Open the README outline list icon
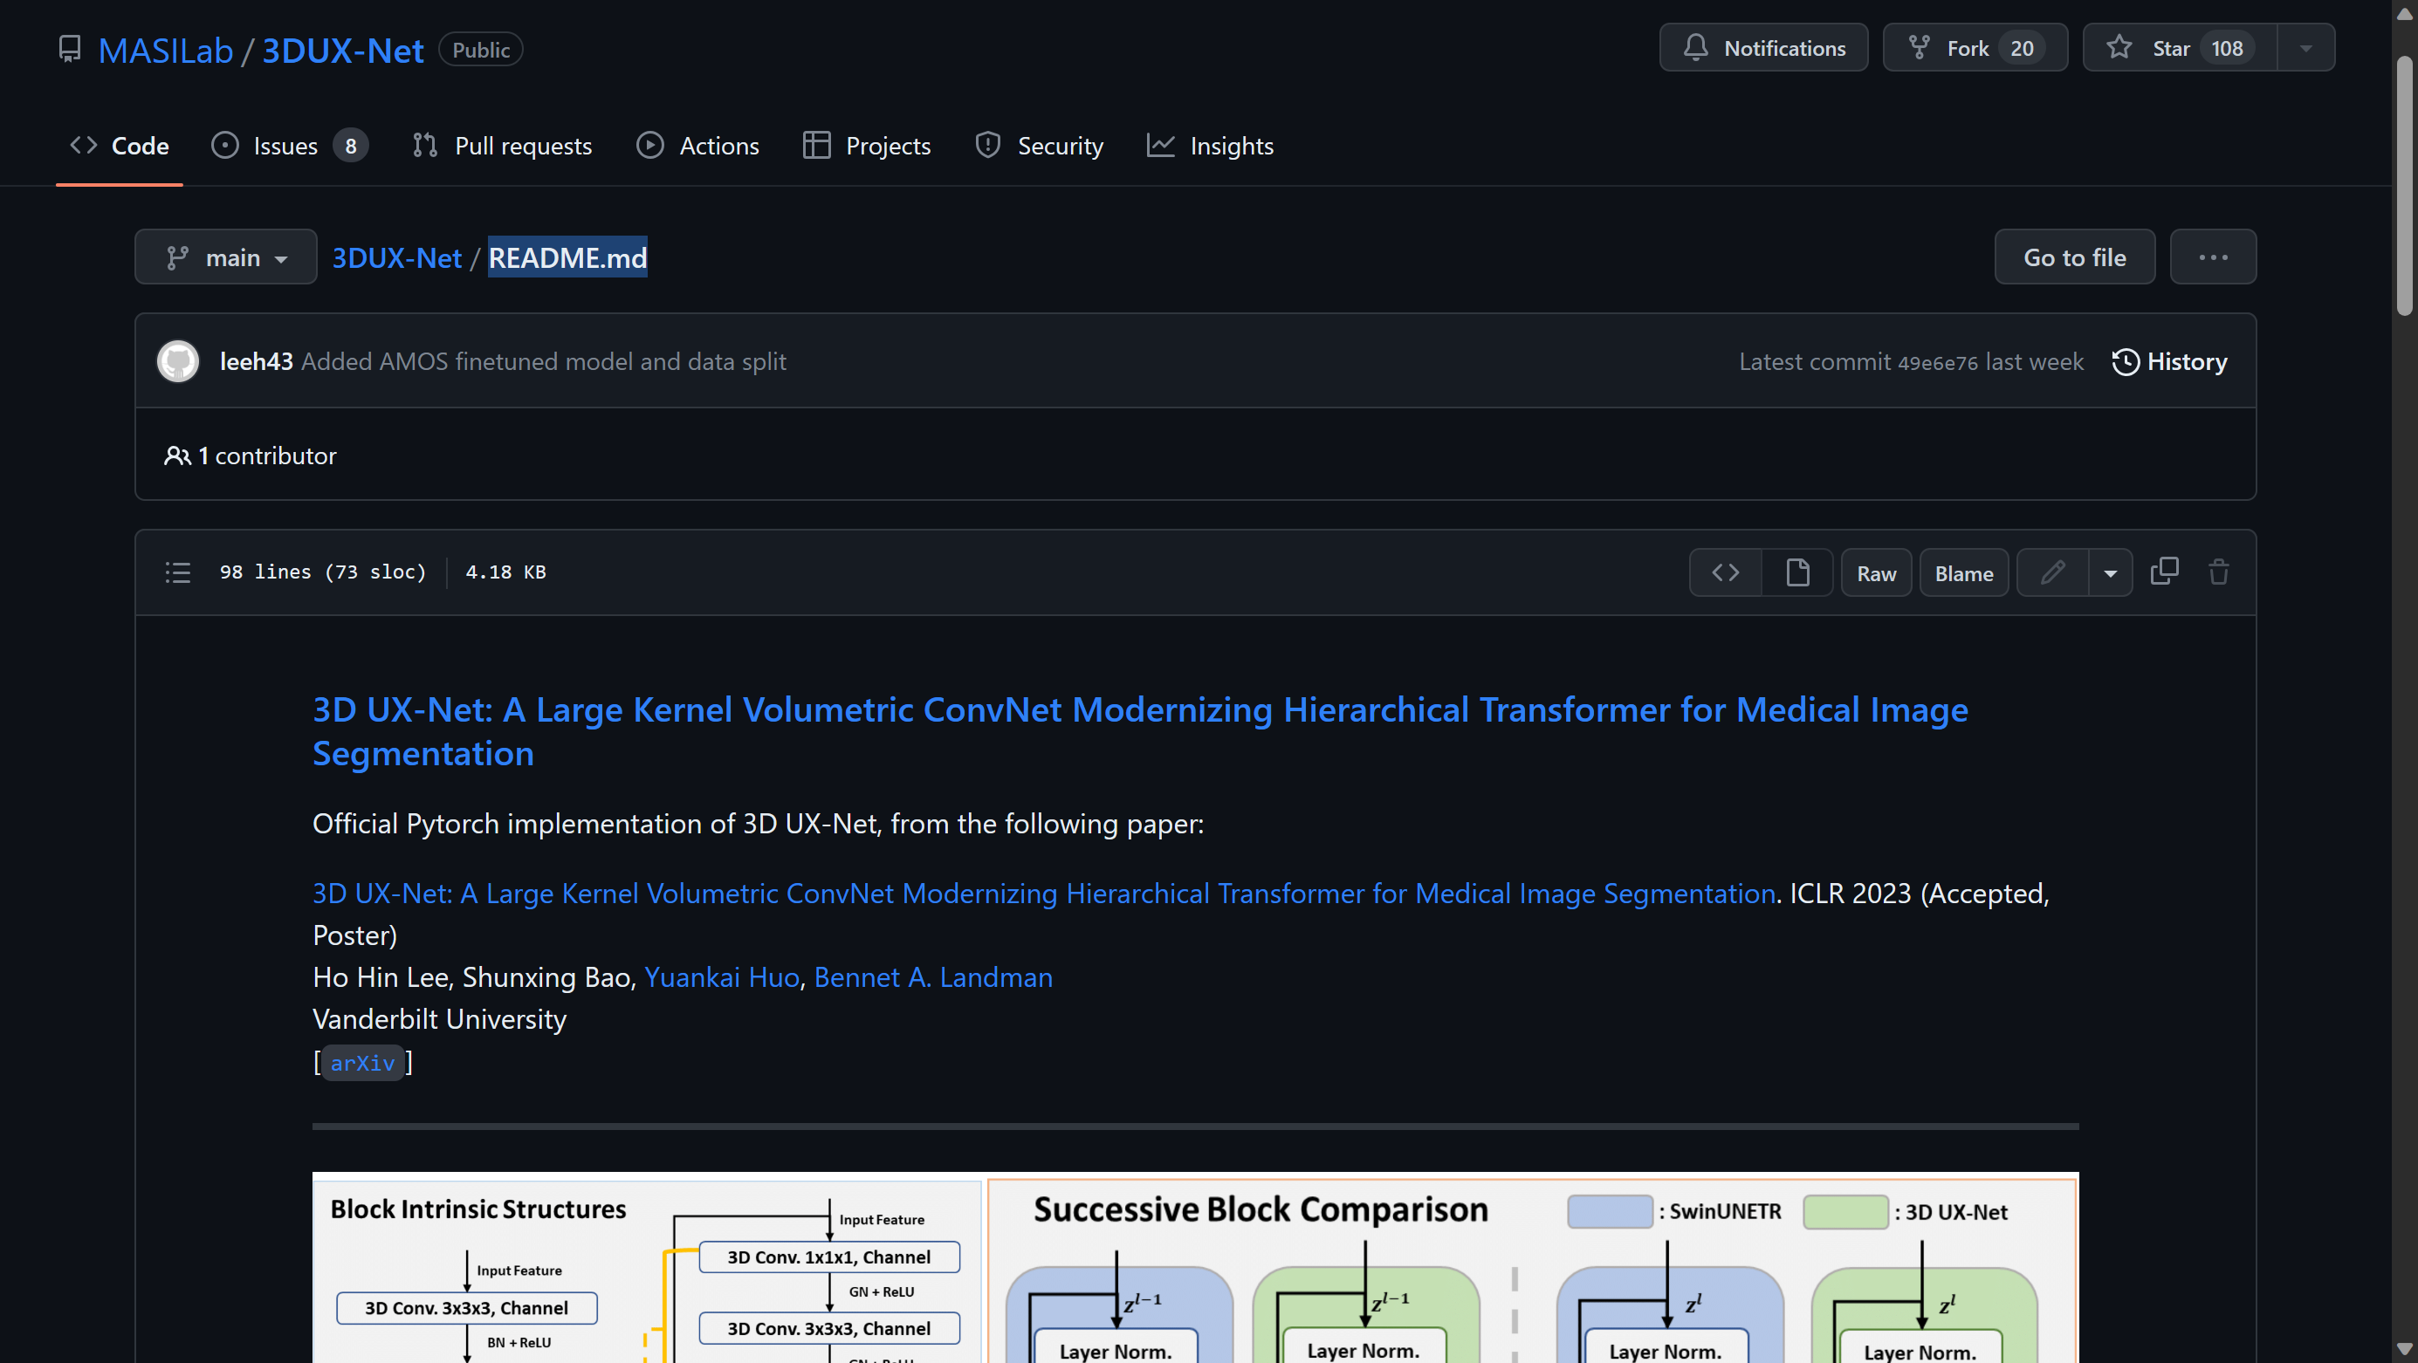2418x1363 pixels. pyautogui.click(x=177, y=572)
